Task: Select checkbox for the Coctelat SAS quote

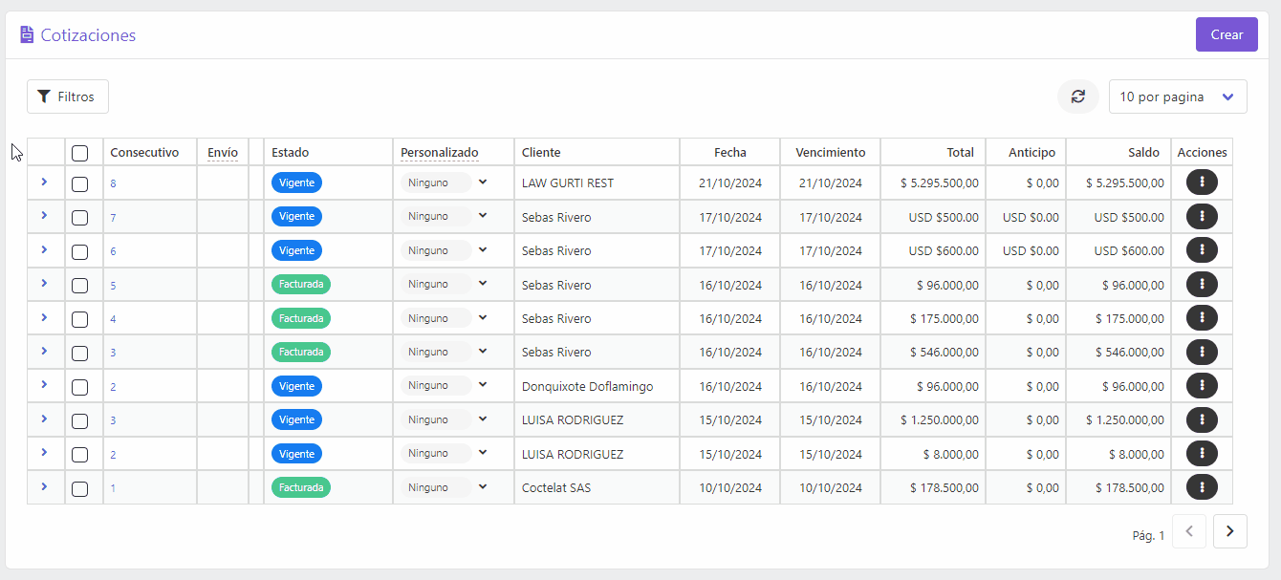Action: coord(80,488)
